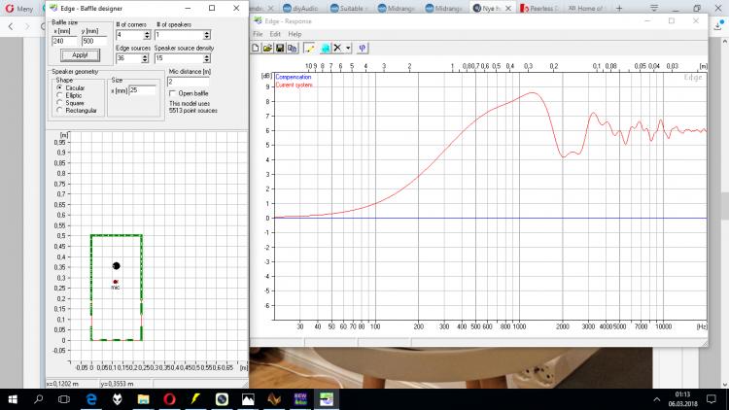
Task: Click the Mic distance input field
Action: 191,82
